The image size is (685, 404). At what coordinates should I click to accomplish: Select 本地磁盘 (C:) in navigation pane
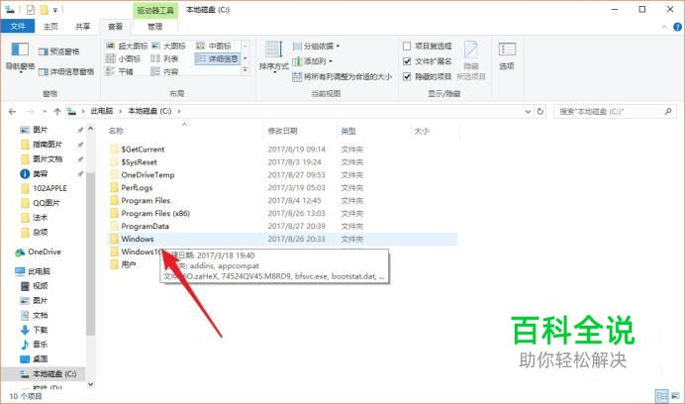tap(49, 374)
